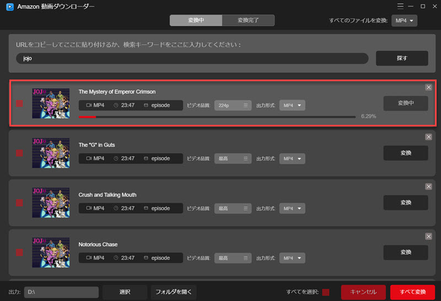441x301 pixels.
Task: Click the episode icon for Crush and Talking Mouth
Action: 146,208
